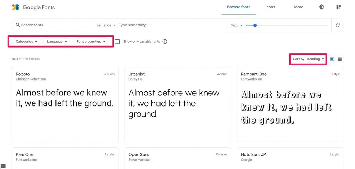The image size is (355, 169).
Task: Toggle the dark theme icon
Action: pos(321,7)
